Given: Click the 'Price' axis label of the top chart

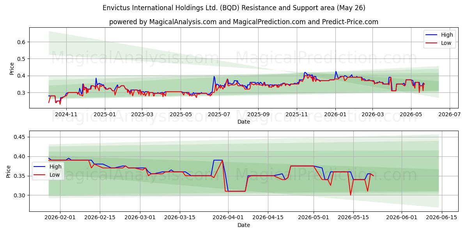Looking at the screenshot, I should pyautogui.click(x=12, y=68).
